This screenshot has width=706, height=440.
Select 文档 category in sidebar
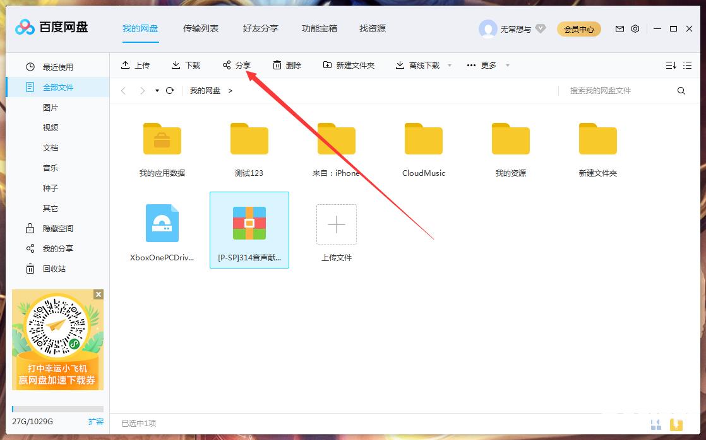(51, 148)
